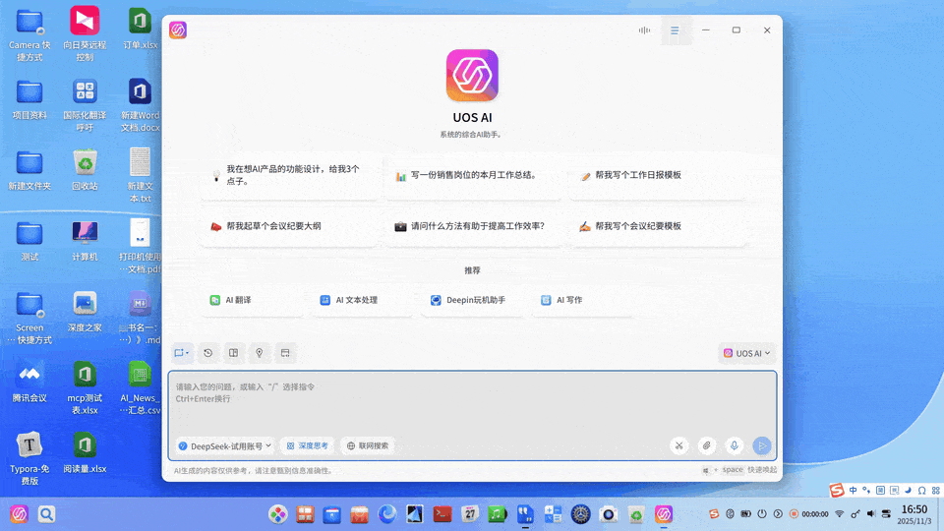Click the send message arrow button

tap(762, 445)
